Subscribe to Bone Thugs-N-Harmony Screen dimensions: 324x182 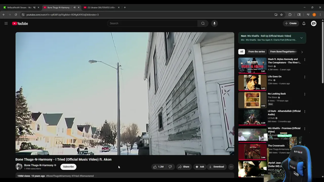68,167
